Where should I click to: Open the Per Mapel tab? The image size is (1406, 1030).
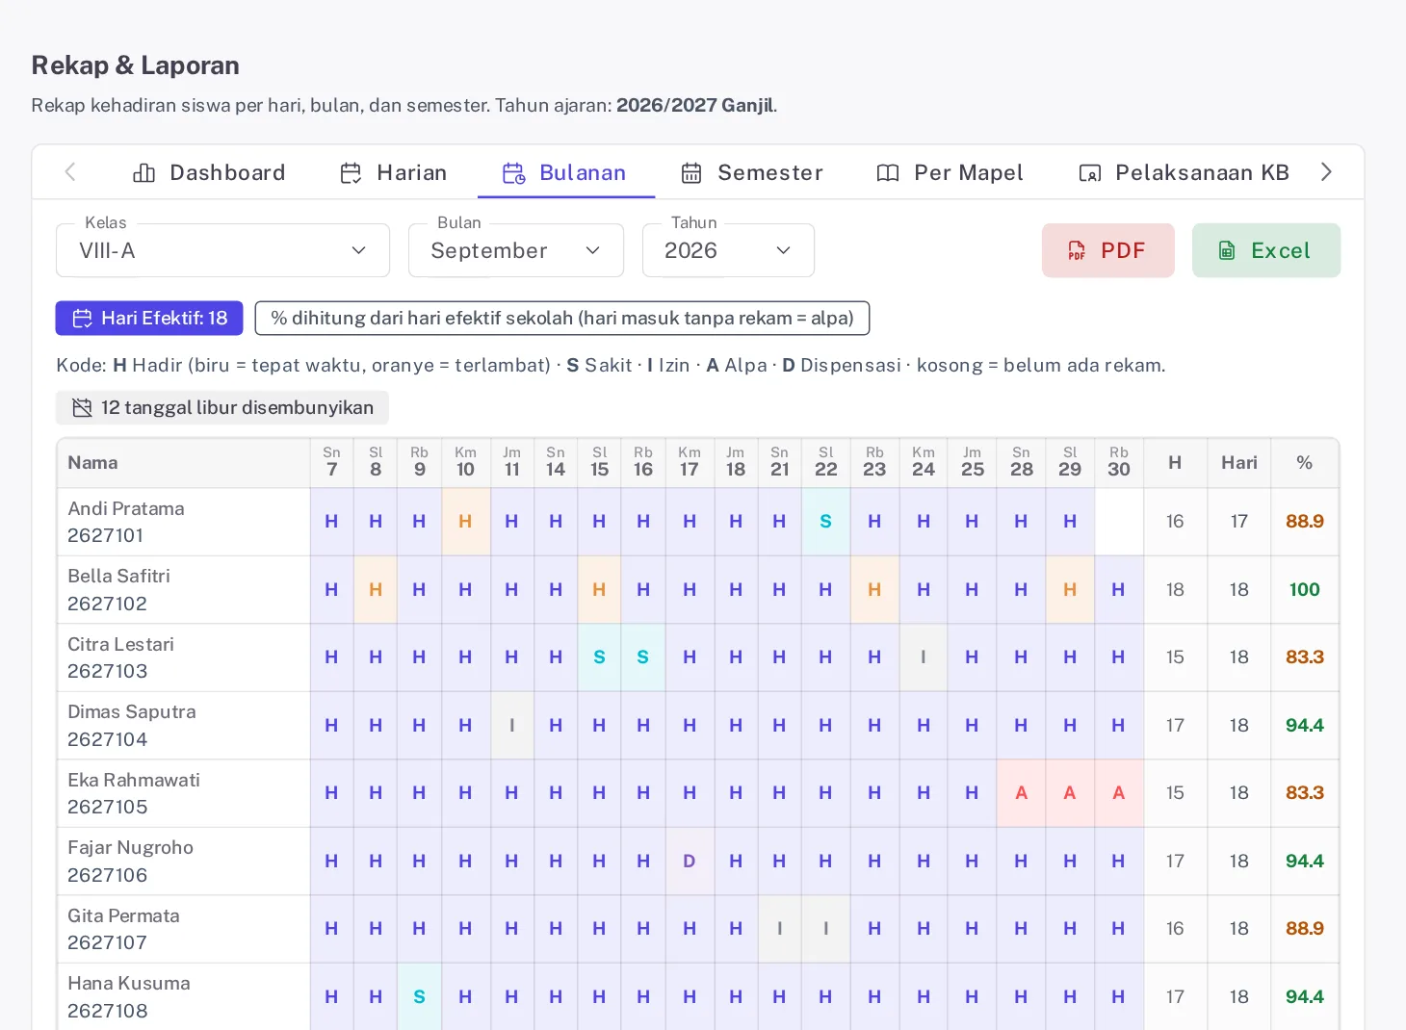point(950,172)
